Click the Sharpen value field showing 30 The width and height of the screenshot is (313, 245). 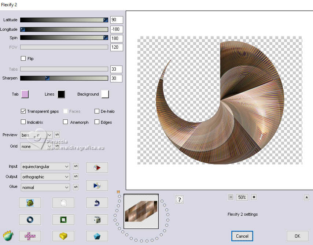click(116, 78)
